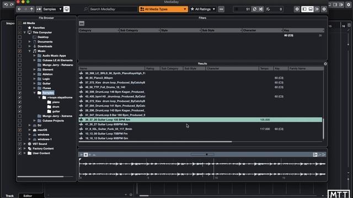Sort results by the Key column
This screenshot has width=353, height=198.
[x=281, y=68]
